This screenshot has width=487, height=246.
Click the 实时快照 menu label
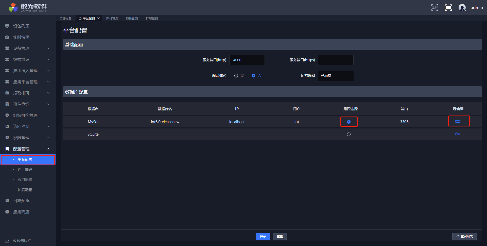point(21,37)
